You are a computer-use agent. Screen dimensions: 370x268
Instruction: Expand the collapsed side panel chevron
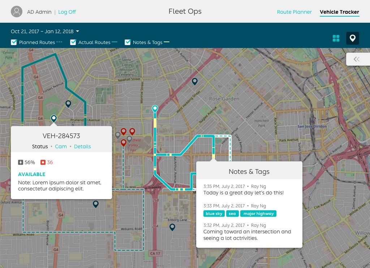357,59
